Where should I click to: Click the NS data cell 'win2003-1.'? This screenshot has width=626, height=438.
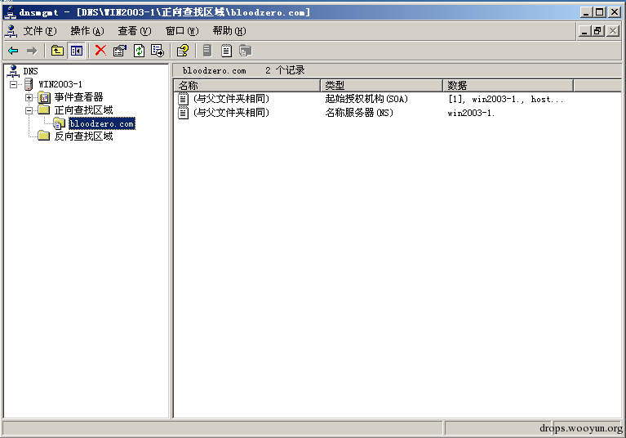[x=471, y=113]
